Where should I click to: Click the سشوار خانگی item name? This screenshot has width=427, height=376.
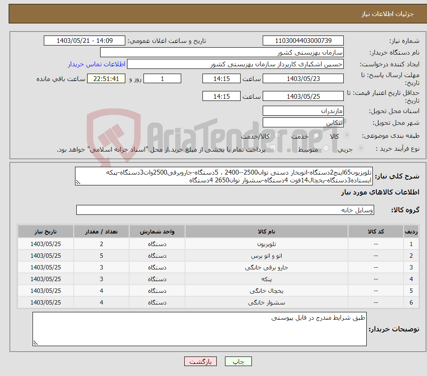(x=267, y=302)
